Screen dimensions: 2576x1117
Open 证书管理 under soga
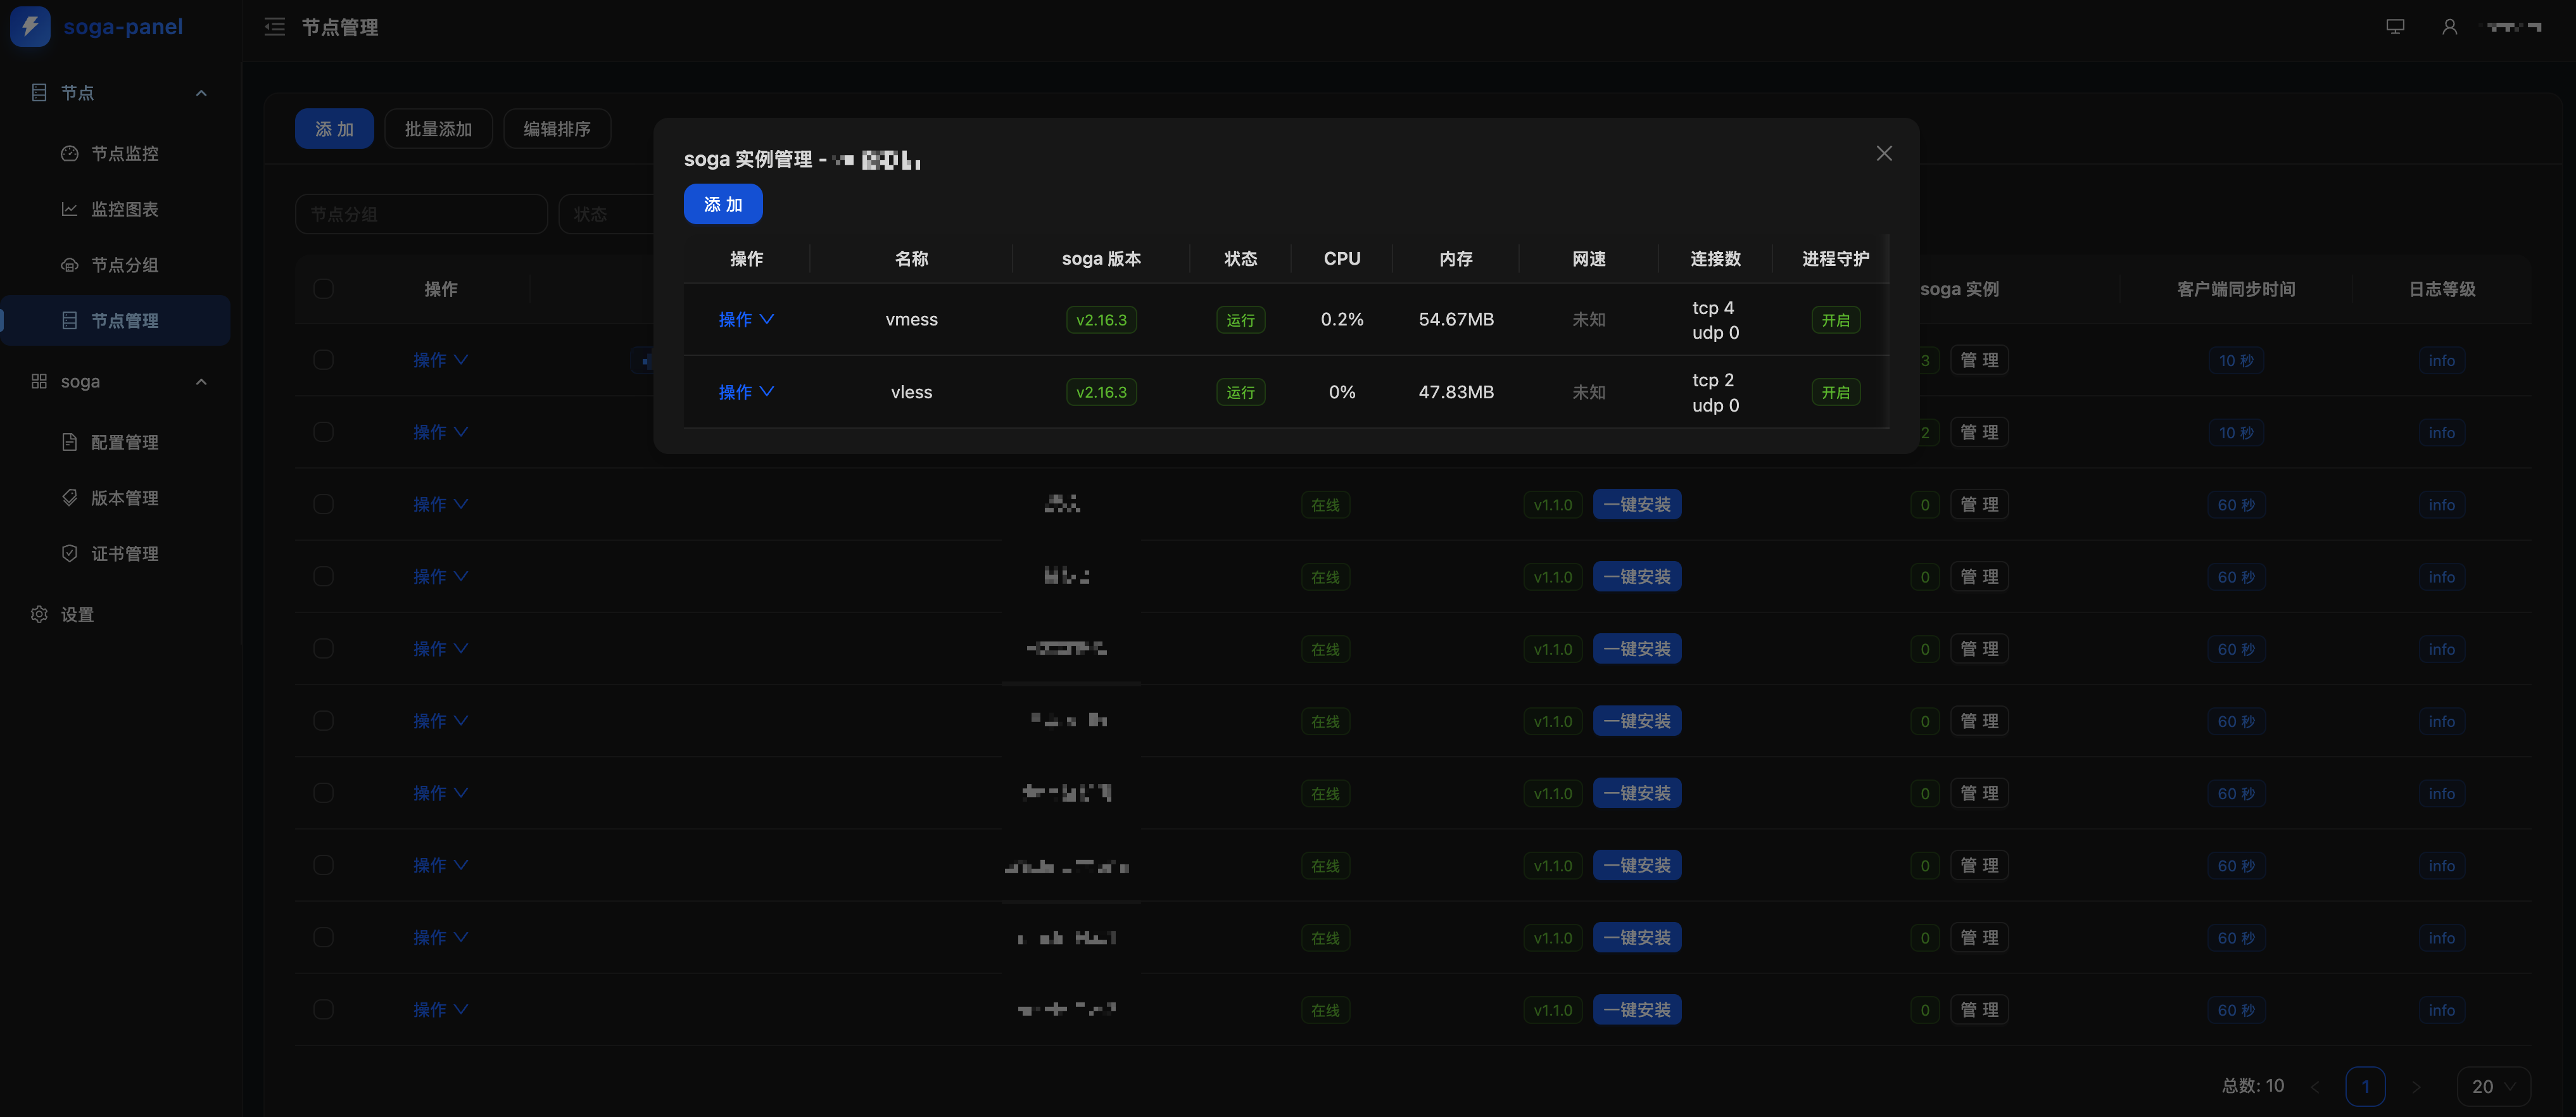pos(116,553)
